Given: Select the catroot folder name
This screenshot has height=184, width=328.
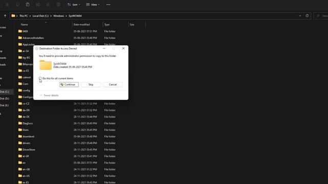Looking at the screenshot, I should [27, 77].
